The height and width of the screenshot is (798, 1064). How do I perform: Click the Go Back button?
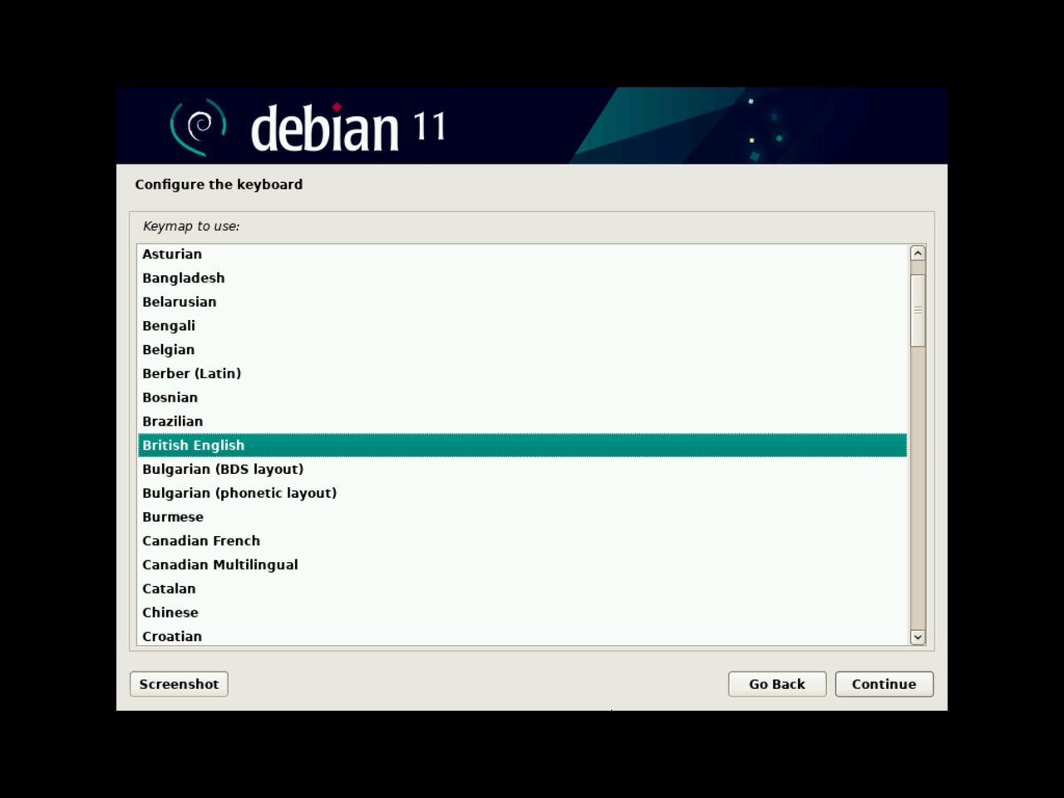click(777, 684)
